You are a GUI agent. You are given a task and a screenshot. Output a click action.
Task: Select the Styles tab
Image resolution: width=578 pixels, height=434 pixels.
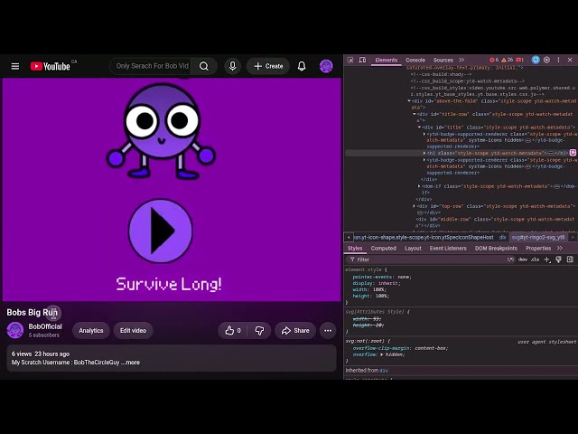coord(355,249)
